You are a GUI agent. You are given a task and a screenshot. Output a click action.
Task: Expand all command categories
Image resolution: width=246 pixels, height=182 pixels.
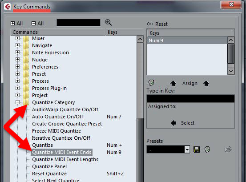[x=16, y=24]
